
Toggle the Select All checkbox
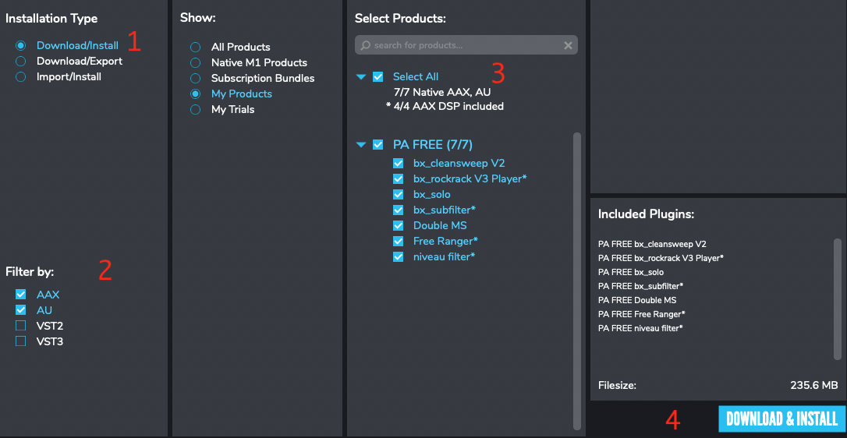click(x=378, y=76)
